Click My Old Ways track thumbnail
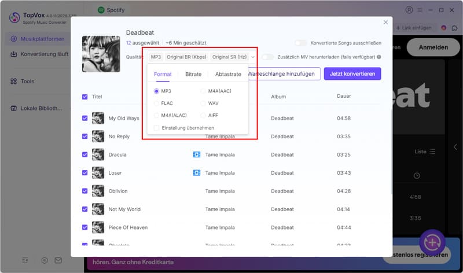The image size is (463, 273). [x=98, y=118]
